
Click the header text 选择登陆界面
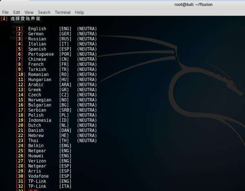click(25, 19)
